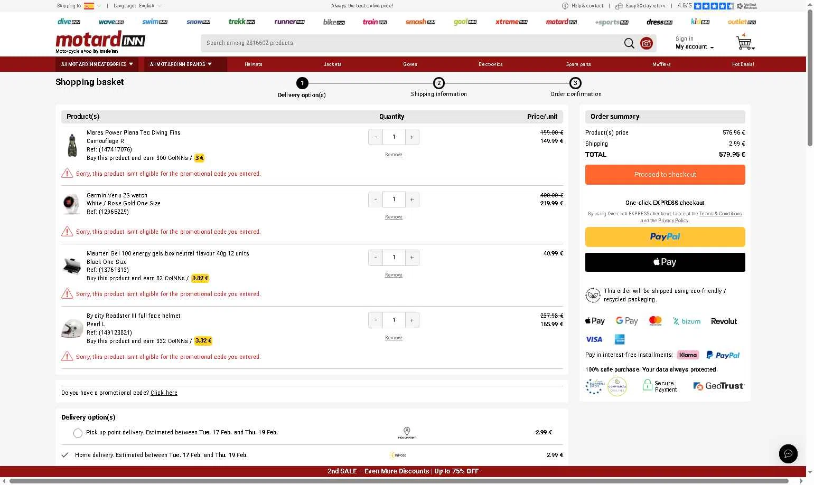Click the Help & contact icon

565,6
